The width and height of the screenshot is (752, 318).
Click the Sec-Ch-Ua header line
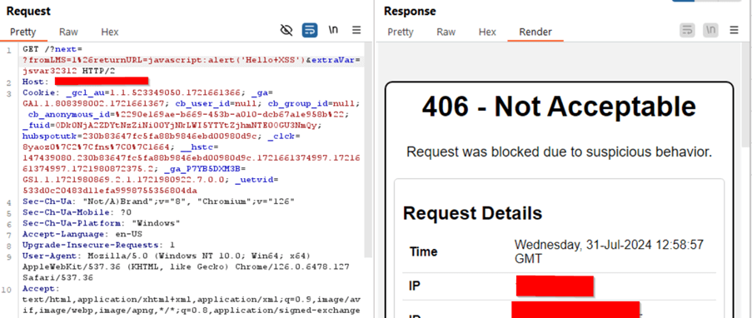click(158, 201)
